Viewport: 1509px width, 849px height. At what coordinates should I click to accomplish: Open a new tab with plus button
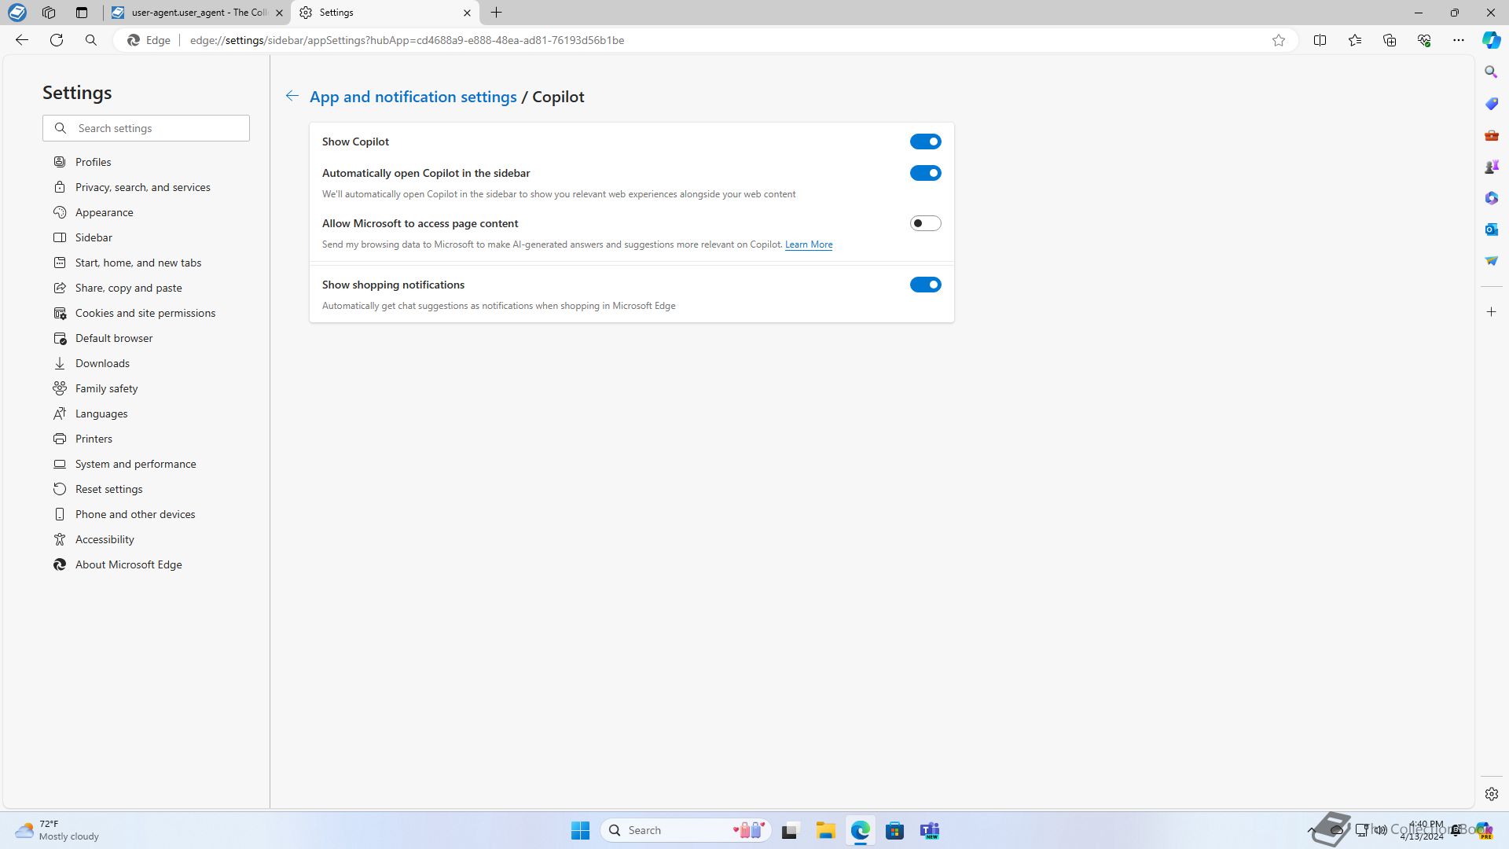point(496,13)
